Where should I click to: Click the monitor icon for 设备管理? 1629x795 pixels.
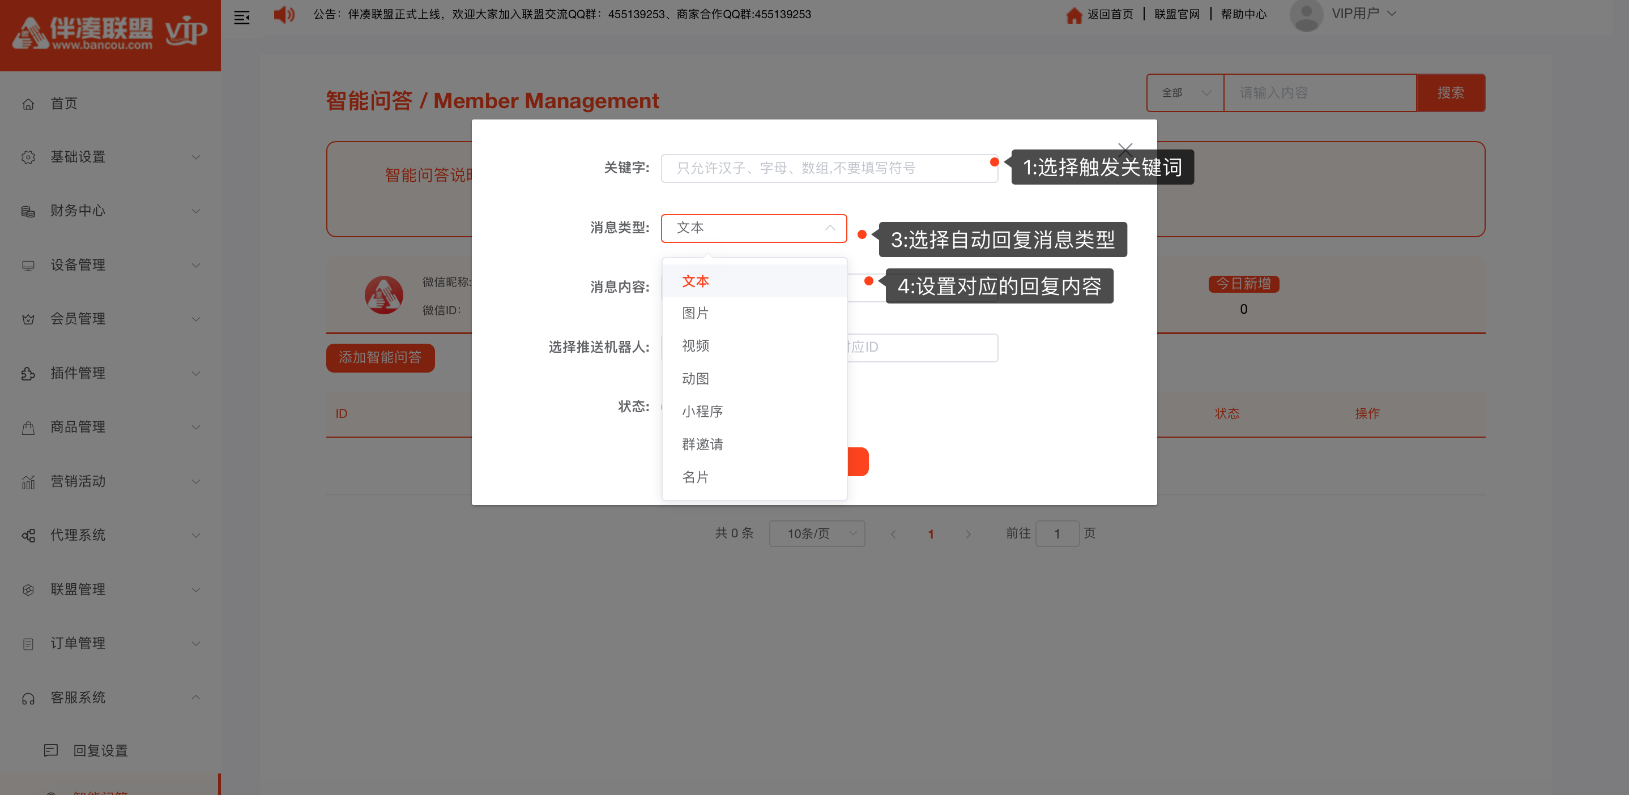point(28,266)
